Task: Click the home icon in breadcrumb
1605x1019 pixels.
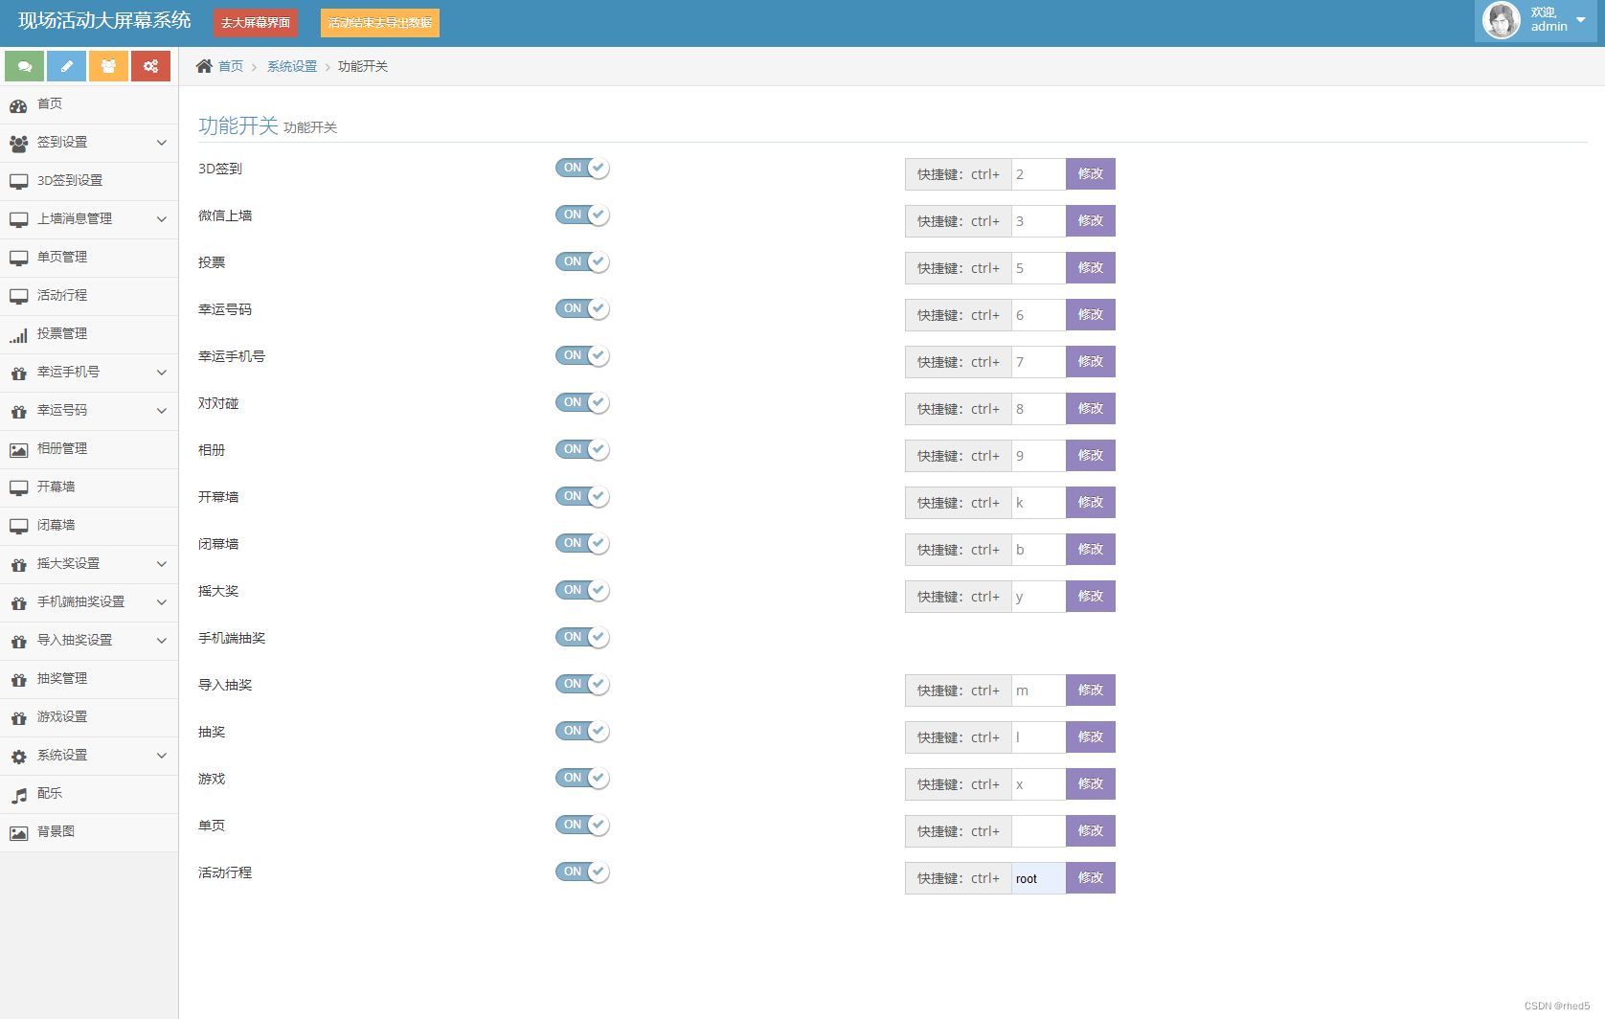Action: 204,66
